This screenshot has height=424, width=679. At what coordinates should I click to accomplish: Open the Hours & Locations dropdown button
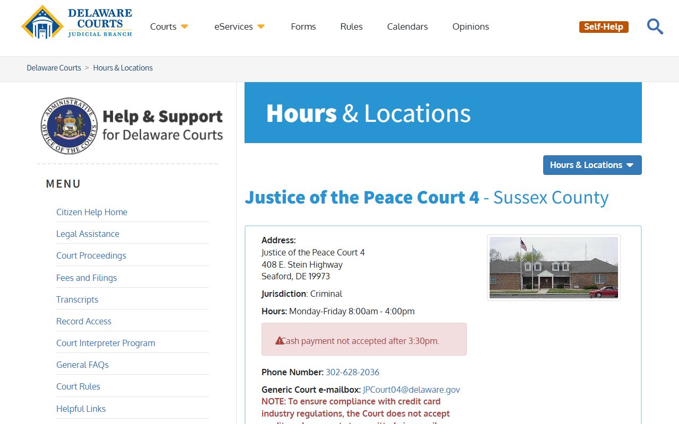[x=592, y=165]
